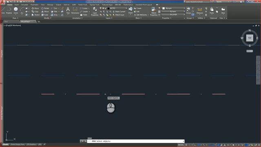
Task: Close the command line window
Action: (x=82, y=141)
